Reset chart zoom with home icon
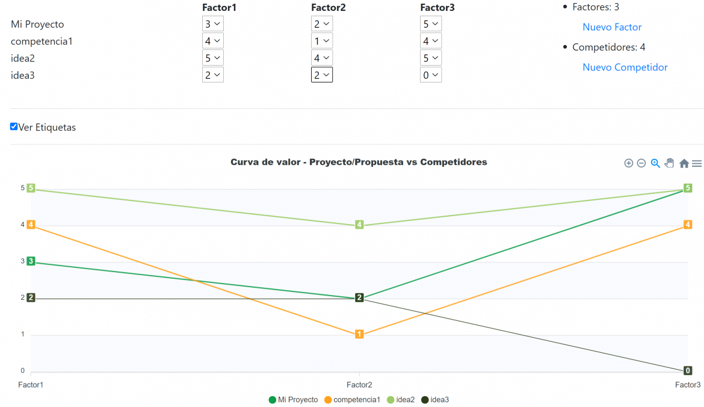Image resolution: width=704 pixels, height=407 pixels. coord(684,163)
